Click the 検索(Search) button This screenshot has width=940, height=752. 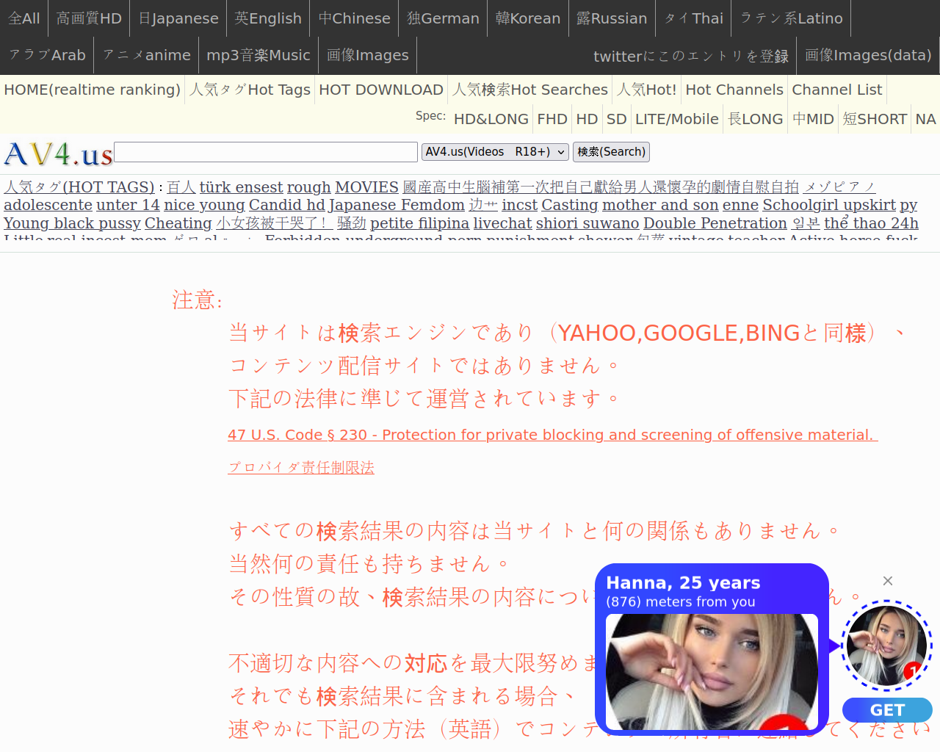(x=611, y=152)
